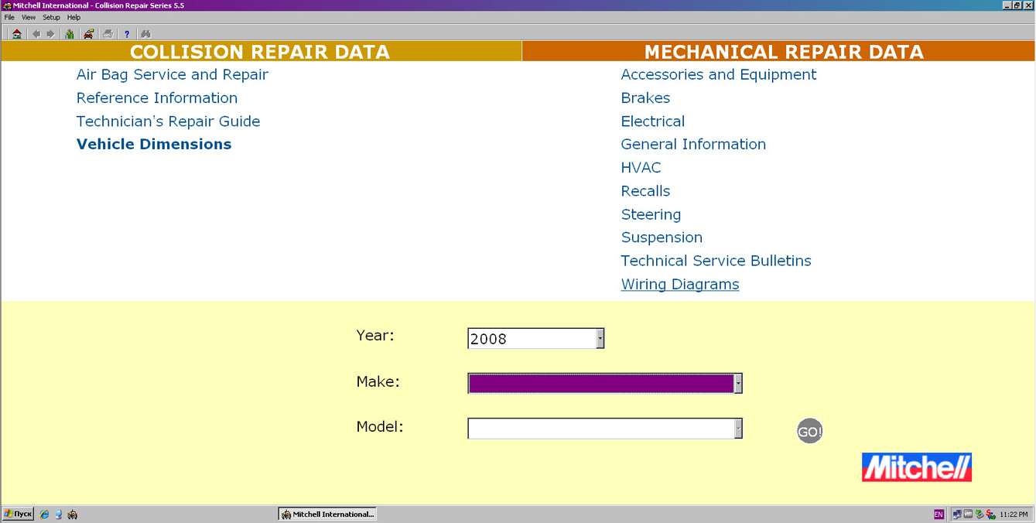Click the printer icon in toolbar
The height and width of the screenshot is (523, 1036).
108,34
